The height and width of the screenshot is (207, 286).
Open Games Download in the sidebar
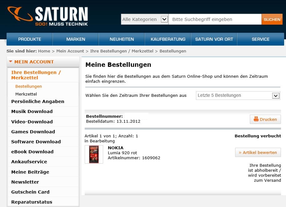pyautogui.click(x=33, y=131)
